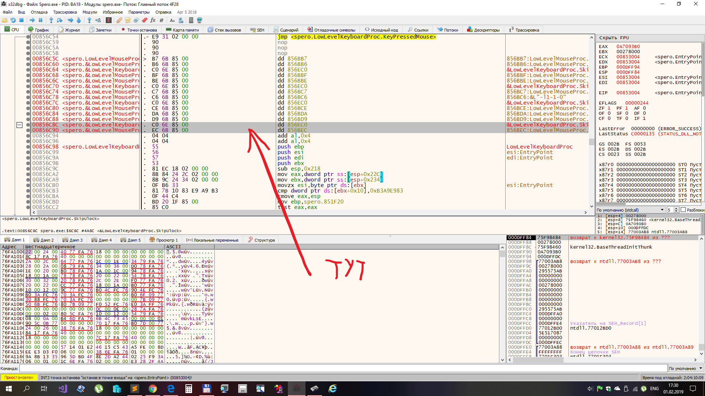Toggle the Разблоки checkbox
The width and height of the screenshot is (705, 396).
[683, 210]
